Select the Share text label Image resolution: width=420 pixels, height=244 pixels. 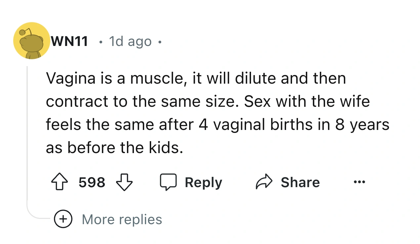click(x=300, y=182)
